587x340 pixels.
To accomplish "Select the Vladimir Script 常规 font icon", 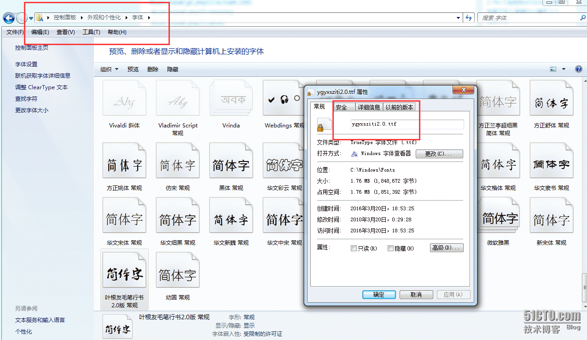I will 178,98.
